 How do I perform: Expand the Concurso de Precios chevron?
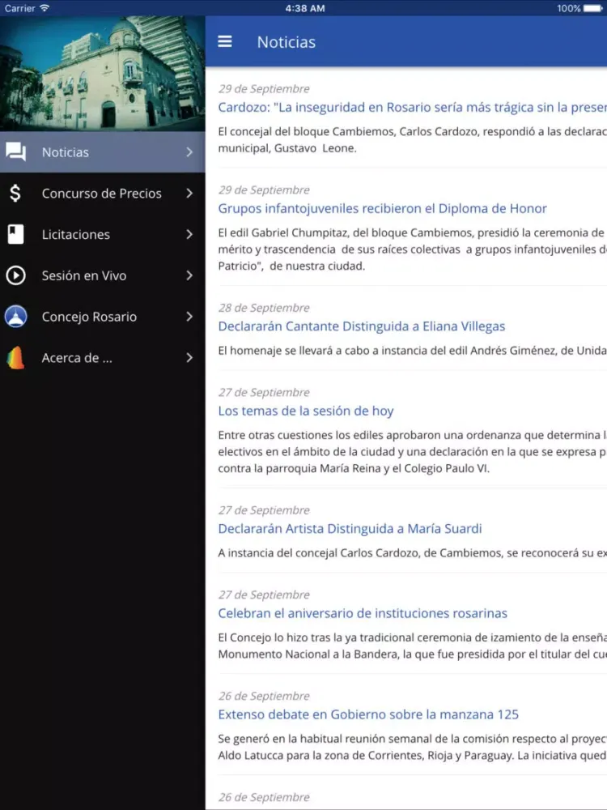pos(189,194)
